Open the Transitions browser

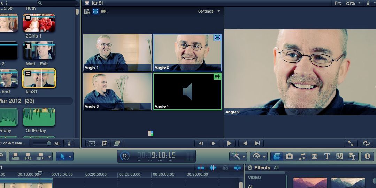point(314,156)
